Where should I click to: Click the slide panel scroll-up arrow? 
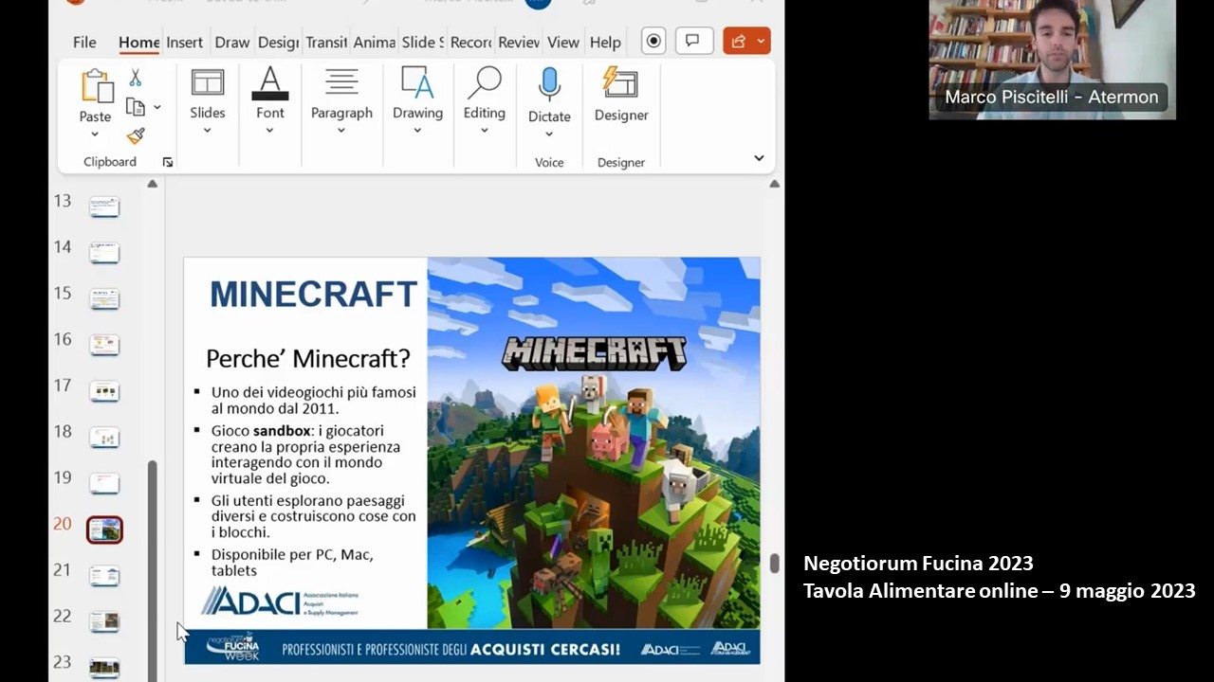[x=152, y=184]
